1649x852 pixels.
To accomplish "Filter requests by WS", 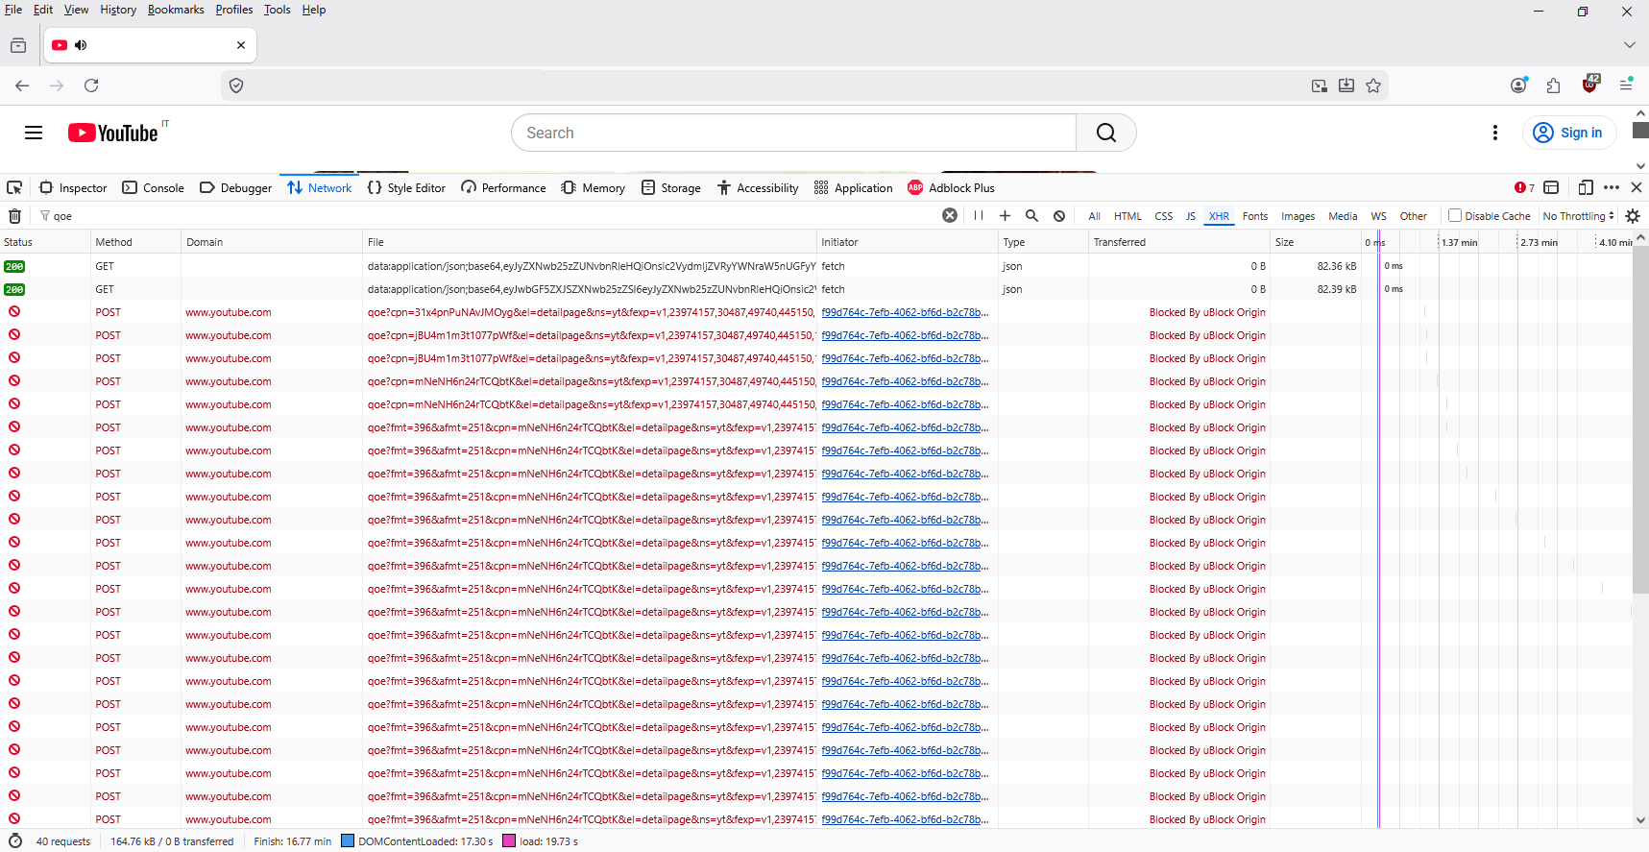I will click(1378, 216).
